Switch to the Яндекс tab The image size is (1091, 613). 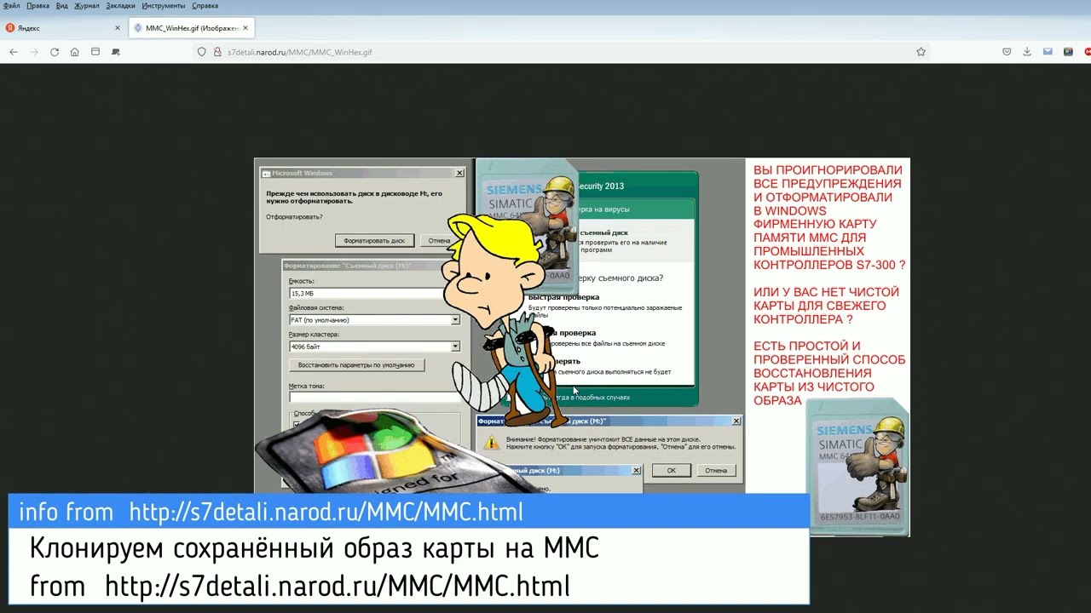click(64, 28)
